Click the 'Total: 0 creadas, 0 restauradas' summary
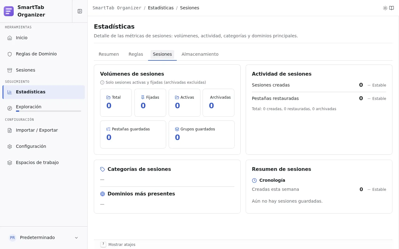The width and height of the screenshot is (399, 249). pos(294,109)
